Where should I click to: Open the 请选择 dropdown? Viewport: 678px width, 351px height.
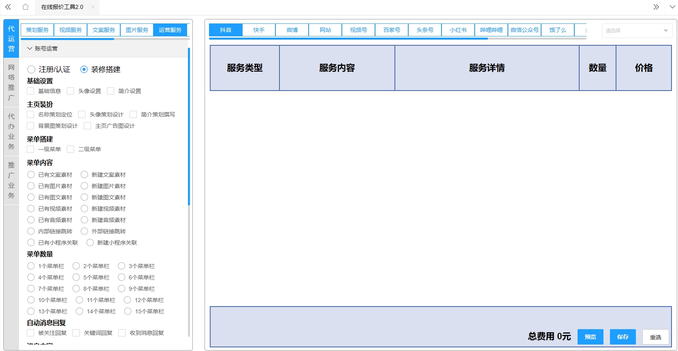[637, 31]
